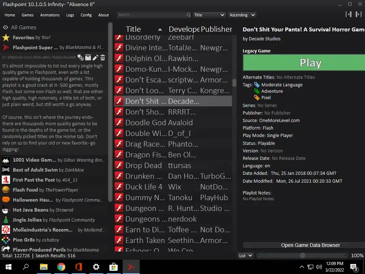
Task: Select the Dungeons game by nerdook
Action: (x=173, y=219)
